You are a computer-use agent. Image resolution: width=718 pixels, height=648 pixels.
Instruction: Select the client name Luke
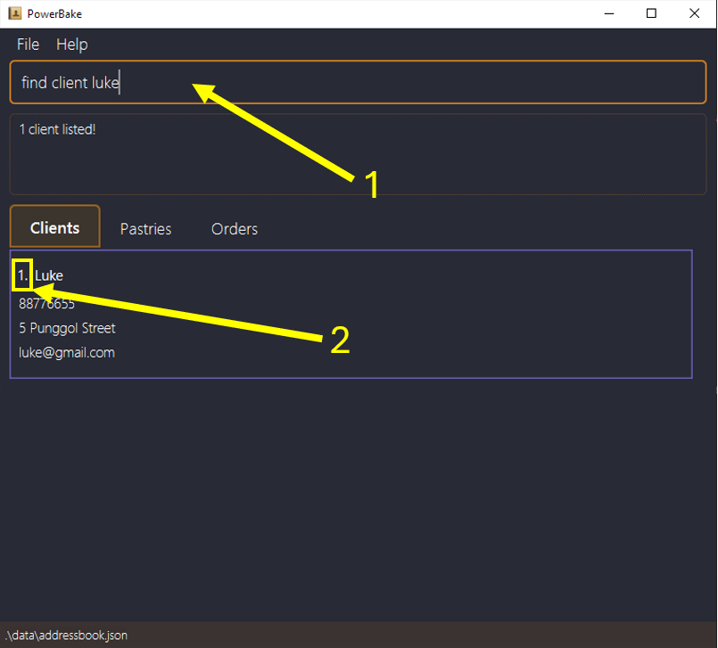pyautogui.click(x=49, y=276)
